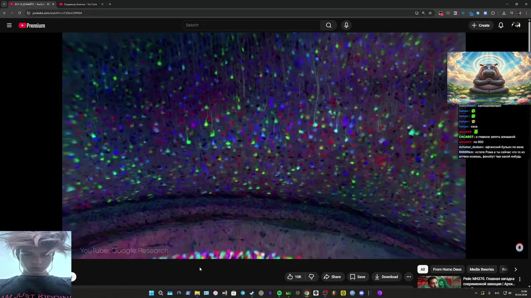Open Telegram from the taskbar
Image resolution: width=531 pixels, height=298 pixels.
click(243, 293)
